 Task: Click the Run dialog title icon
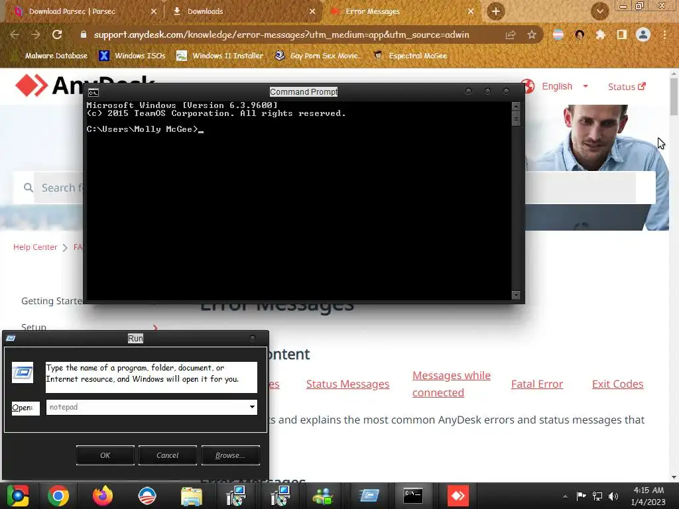point(11,339)
